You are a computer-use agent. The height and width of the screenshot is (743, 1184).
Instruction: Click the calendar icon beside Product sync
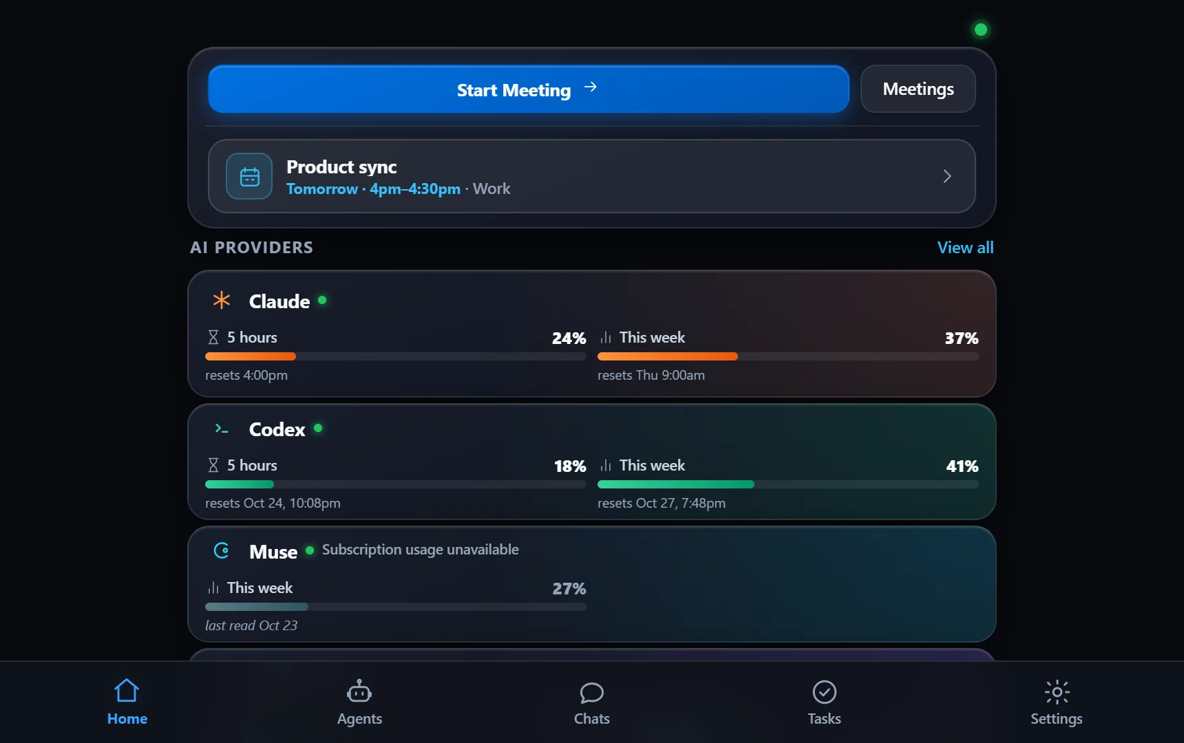249,176
